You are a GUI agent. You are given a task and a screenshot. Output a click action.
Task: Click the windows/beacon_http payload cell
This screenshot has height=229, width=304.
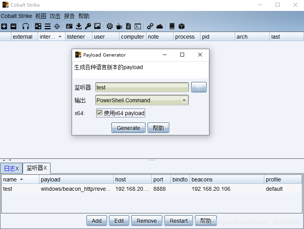[x=76, y=188]
